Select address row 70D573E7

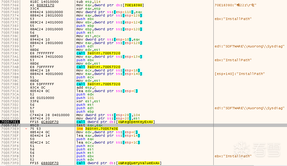(x=10, y=125)
